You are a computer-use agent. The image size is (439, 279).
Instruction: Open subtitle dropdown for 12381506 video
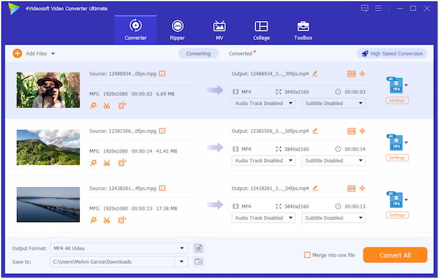pyautogui.click(x=334, y=161)
